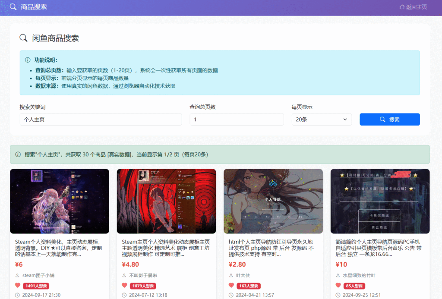Click the heart icon beside 1079人想要

(x=124, y=286)
